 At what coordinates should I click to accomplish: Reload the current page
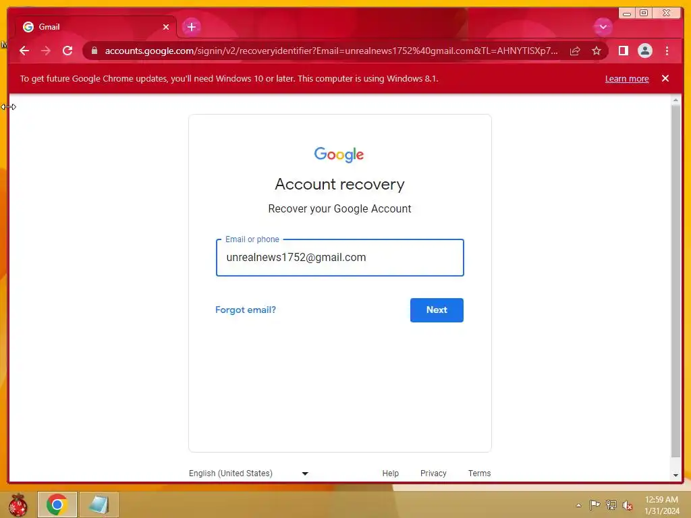pos(67,51)
